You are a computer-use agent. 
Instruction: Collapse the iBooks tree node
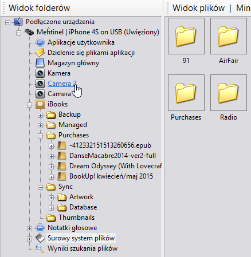29,105
